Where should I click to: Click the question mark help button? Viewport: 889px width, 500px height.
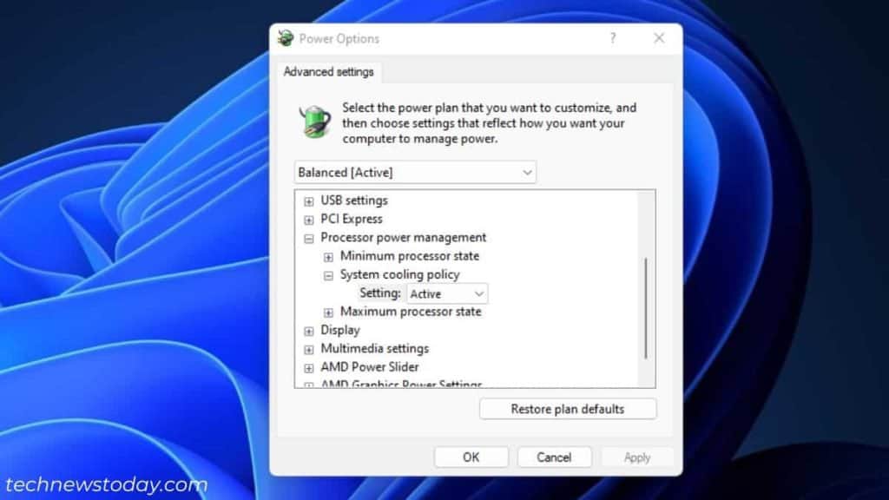pyautogui.click(x=613, y=38)
